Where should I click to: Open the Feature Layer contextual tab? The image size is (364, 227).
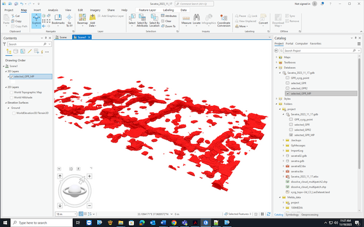(147, 10)
